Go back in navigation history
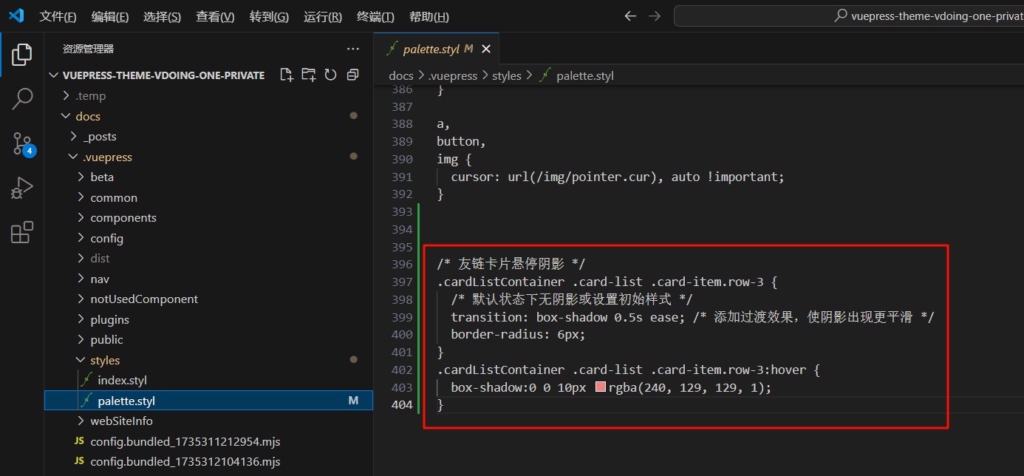 [x=630, y=16]
